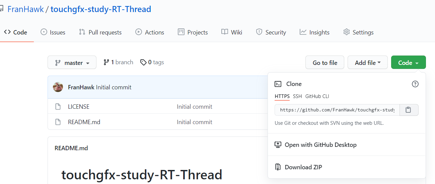Open the README.md file in list

pyautogui.click(x=84, y=122)
